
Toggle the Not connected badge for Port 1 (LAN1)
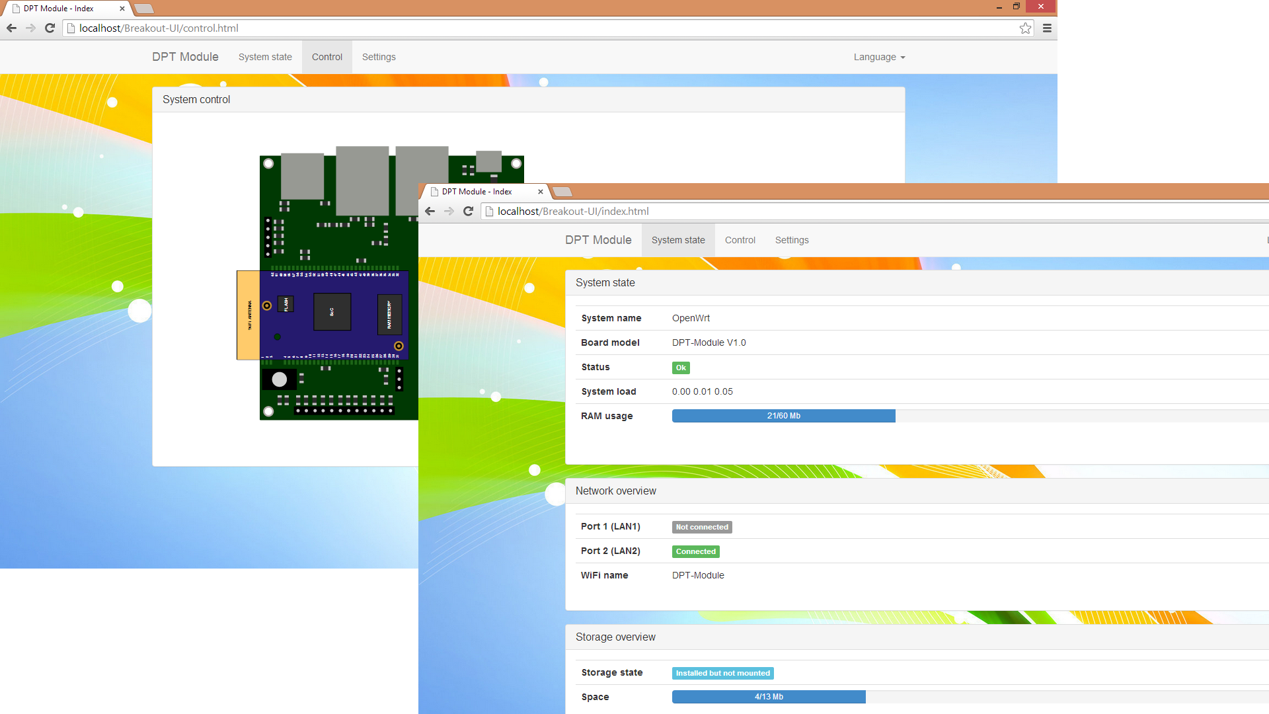point(702,527)
